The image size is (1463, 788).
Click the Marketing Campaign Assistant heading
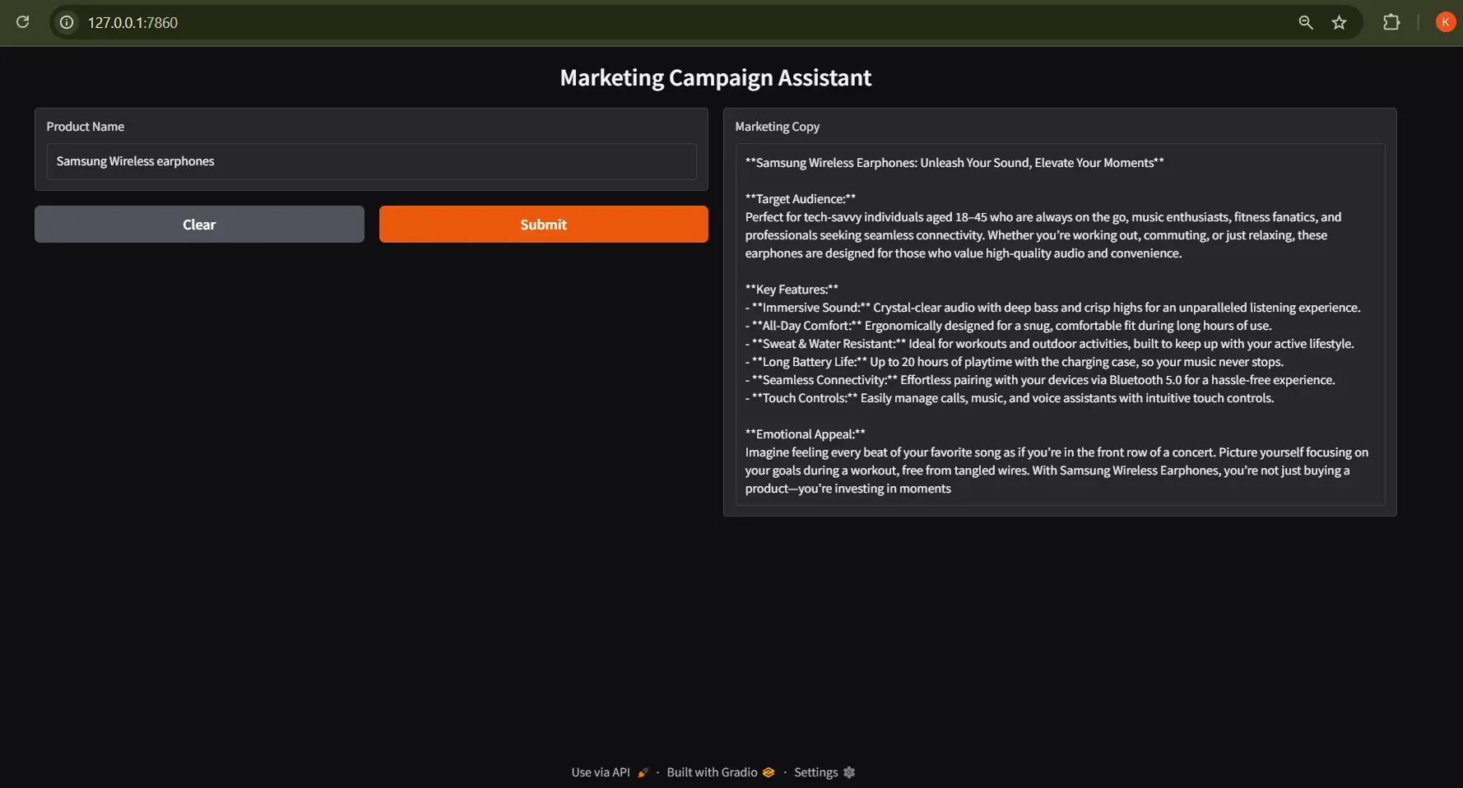click(x=715, y=77)
